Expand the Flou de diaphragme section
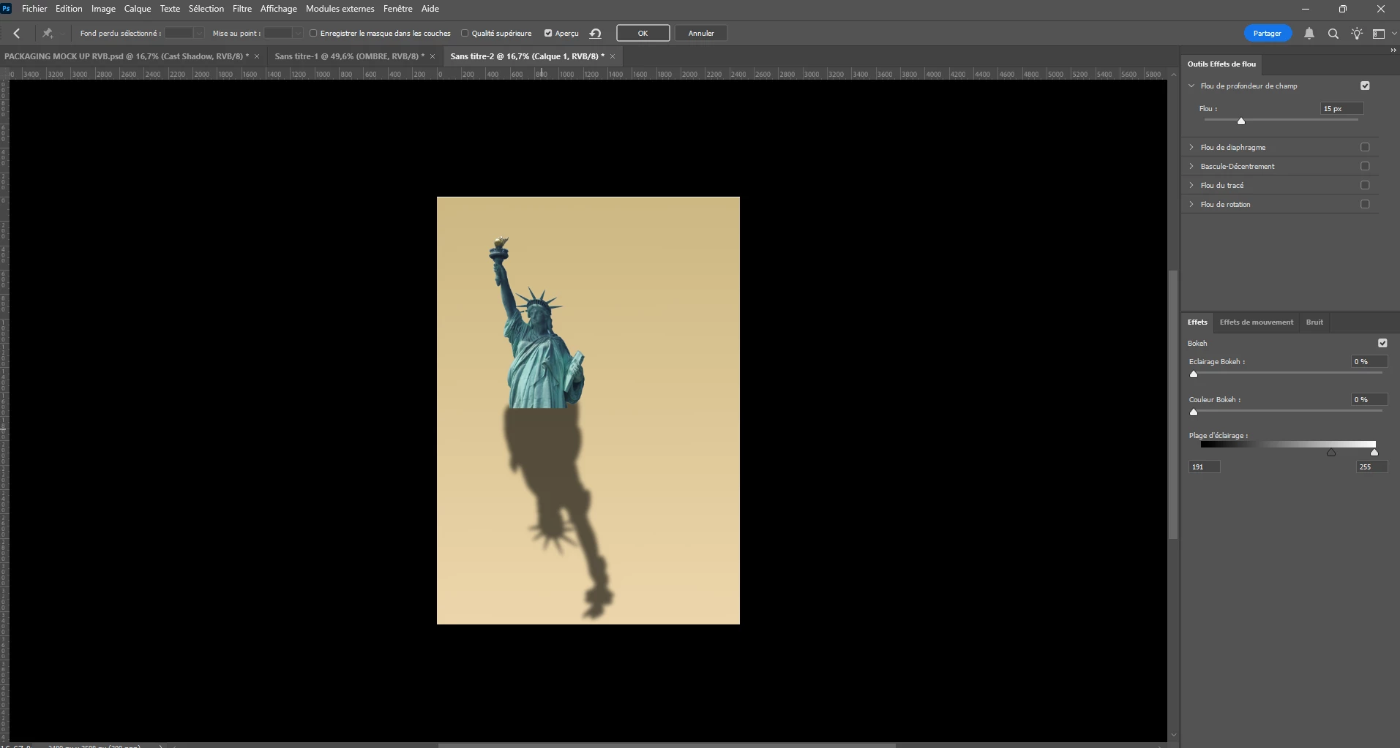 [1191, 147]
